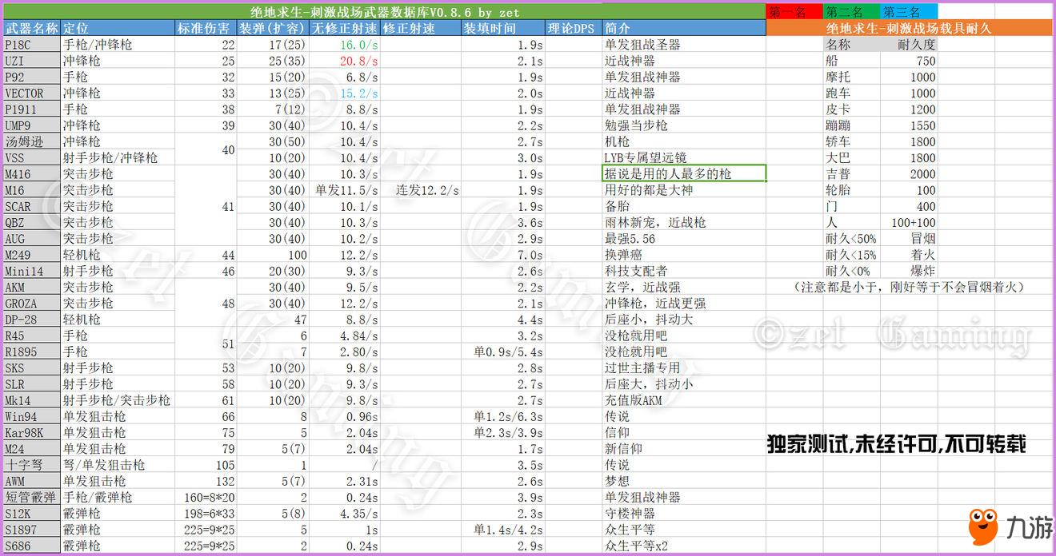Image resolution: width=1056 pixels, height=556 pixels.
Task: Click the DP-28 weapon name cell
Action: point(31,320)
